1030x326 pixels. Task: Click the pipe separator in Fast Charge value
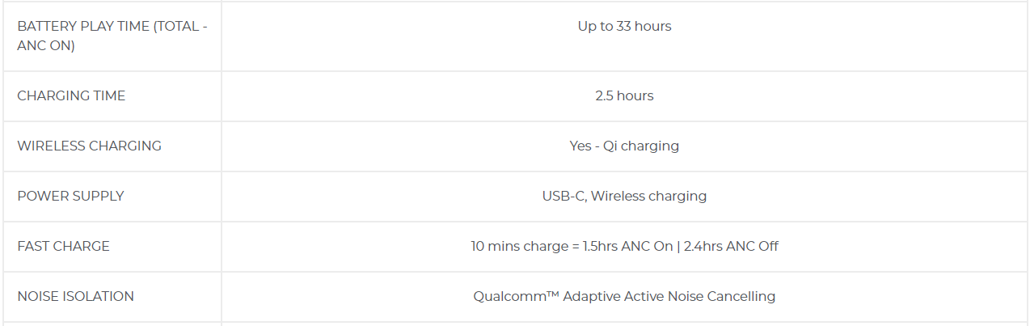(678, 246)
